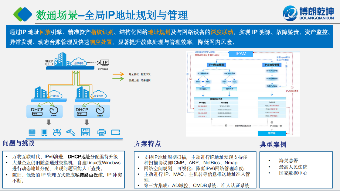Screen dimensions: 340x191
Task: Click the 双栈地址列表 table header
Action: (x=216, y=99)
